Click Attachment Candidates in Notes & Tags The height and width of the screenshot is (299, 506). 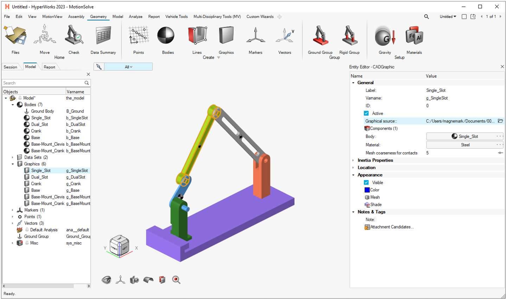[391, 227]
